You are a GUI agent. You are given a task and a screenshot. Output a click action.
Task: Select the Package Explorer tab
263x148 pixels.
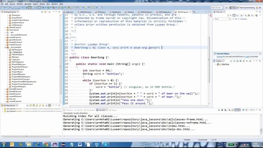[10, 12]
